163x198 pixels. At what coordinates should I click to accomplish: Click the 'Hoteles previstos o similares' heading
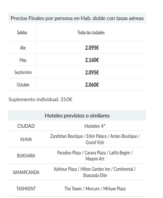pyautogui.click(x=77, y=116)
